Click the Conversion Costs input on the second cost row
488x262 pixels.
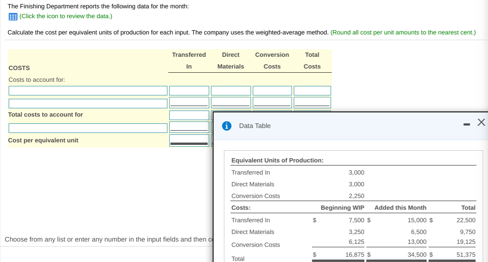click(x=272, y=103)
